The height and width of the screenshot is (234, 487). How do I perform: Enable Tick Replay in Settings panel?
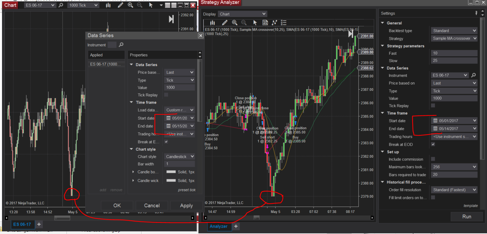(x=433, y=106)
